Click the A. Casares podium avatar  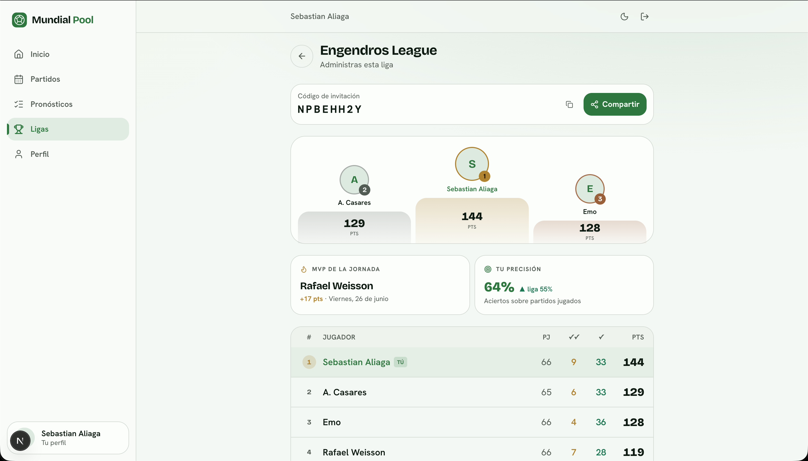354,179
